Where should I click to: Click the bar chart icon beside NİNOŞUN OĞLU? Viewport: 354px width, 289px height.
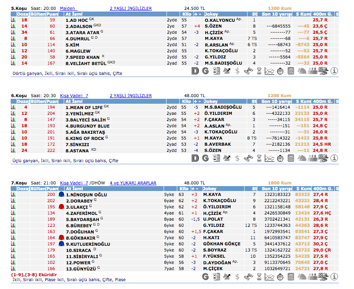[x=13, y=195]
